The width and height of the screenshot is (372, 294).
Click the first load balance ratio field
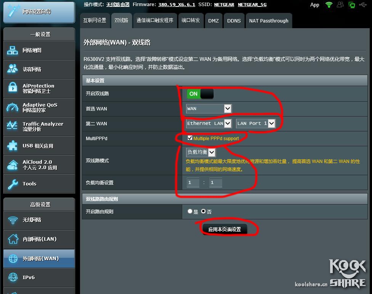(193, 183)
